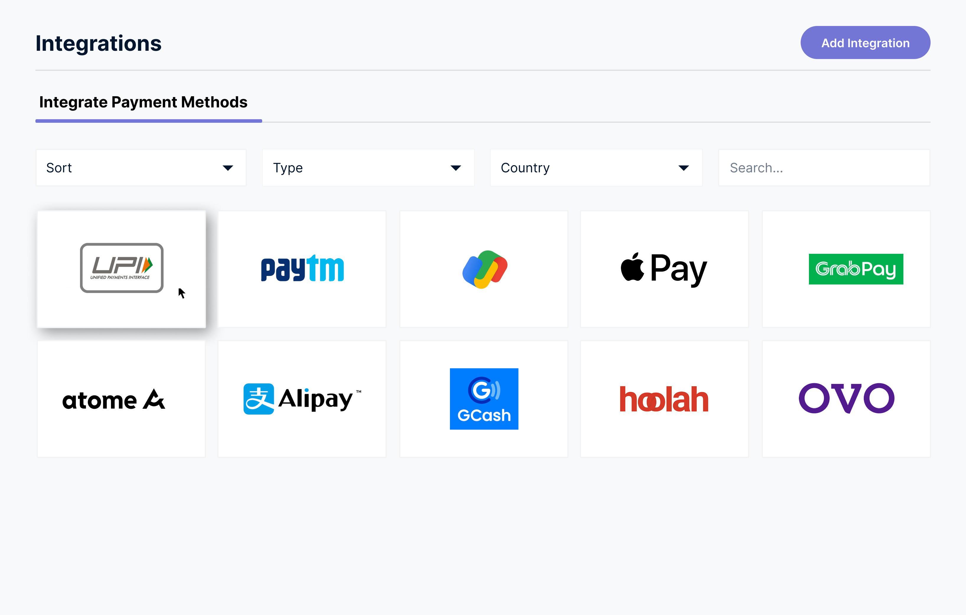Click the Type dropdown arrow
This screenshot has width=966, height=615.
[456, 168]
